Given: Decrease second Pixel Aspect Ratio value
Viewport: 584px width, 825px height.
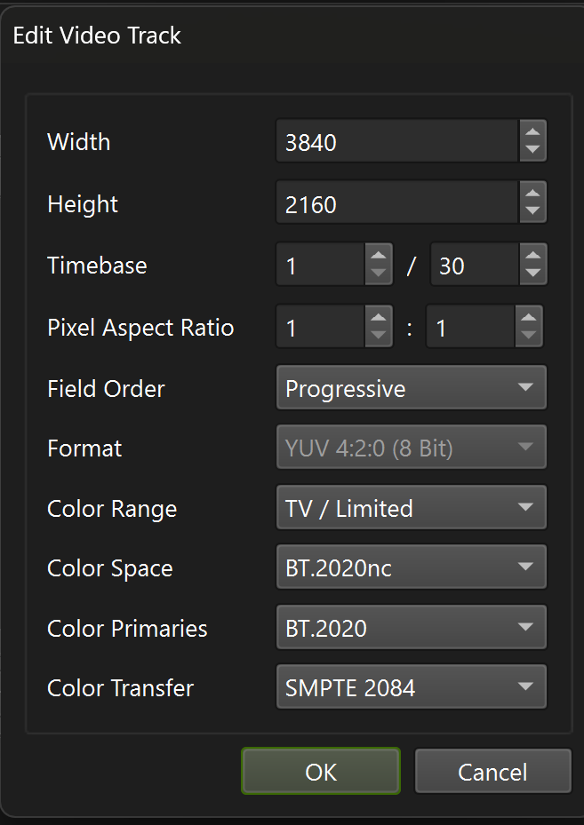Looking at the screenshot, I should (529, 336).
